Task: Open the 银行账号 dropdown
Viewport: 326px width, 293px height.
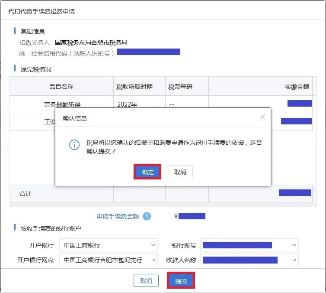Action: (x=249, y=245)
